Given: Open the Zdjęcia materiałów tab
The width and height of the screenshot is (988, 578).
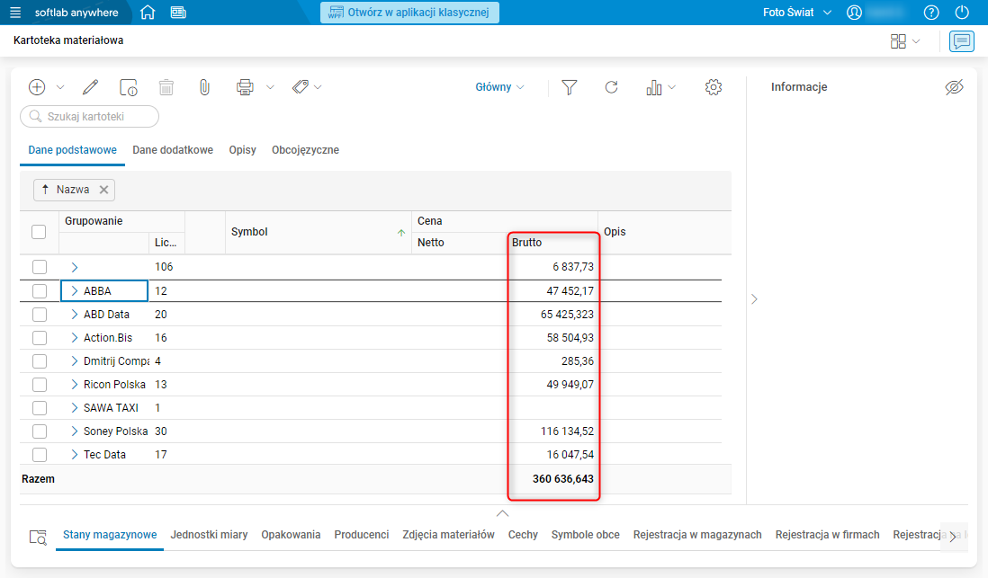Looking at the screenshot, I should click(449, 535).
